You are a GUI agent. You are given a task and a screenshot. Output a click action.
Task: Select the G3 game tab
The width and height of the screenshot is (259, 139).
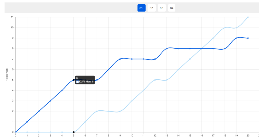(x=162, y=8)
